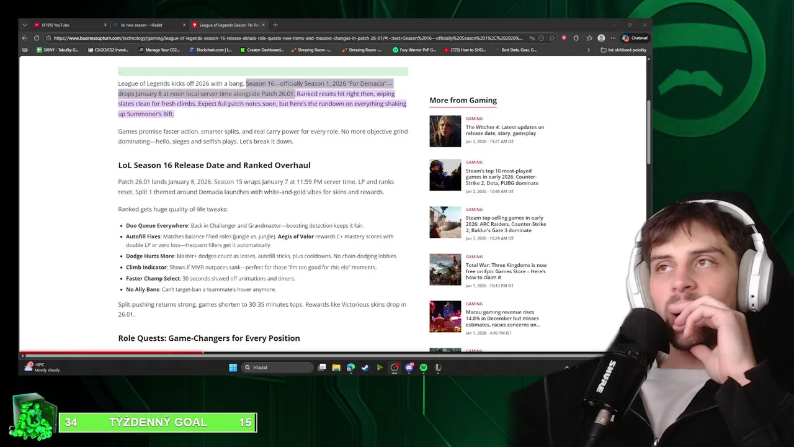
Task: Open the translate page icon in address bar
Action: (x=532, y=38)
